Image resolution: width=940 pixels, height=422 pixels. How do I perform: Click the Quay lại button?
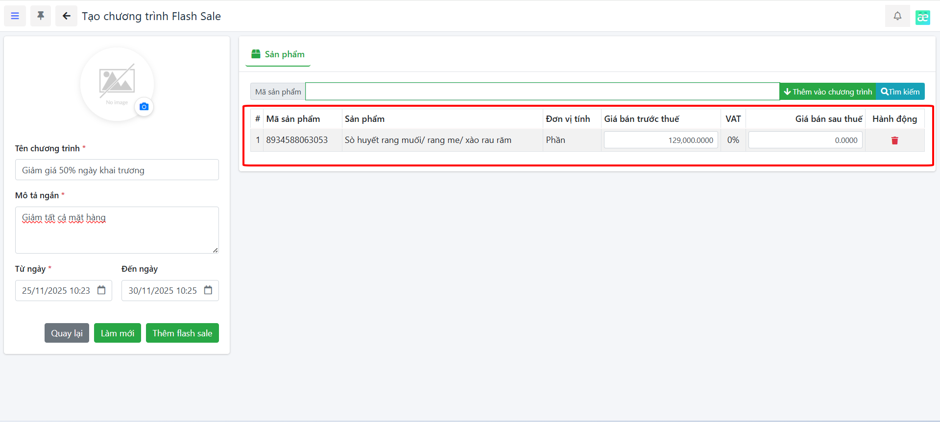[67, 333]
